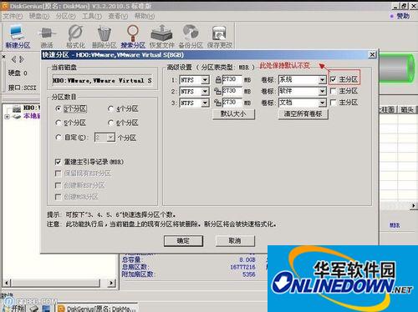
Task: Click the DiskGenius taskbar button
Action: (x=97, y=308)
